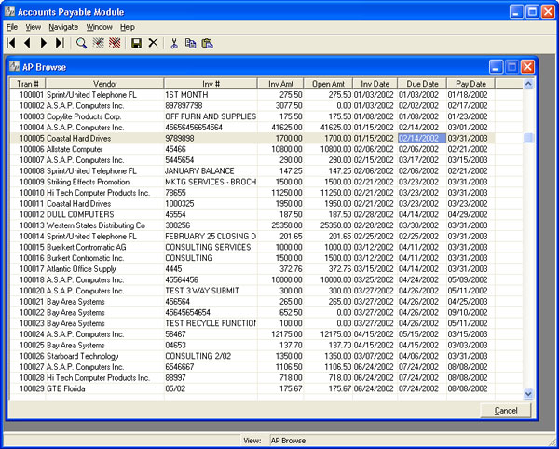Select vendor Striking Effects Promotion
Image resolution: width=559 pixels, height=449 pixels.
89,182
